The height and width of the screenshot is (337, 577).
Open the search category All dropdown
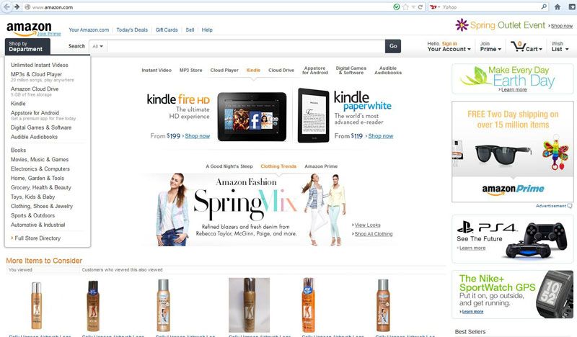pyautogui.click(x=98, y=46)
